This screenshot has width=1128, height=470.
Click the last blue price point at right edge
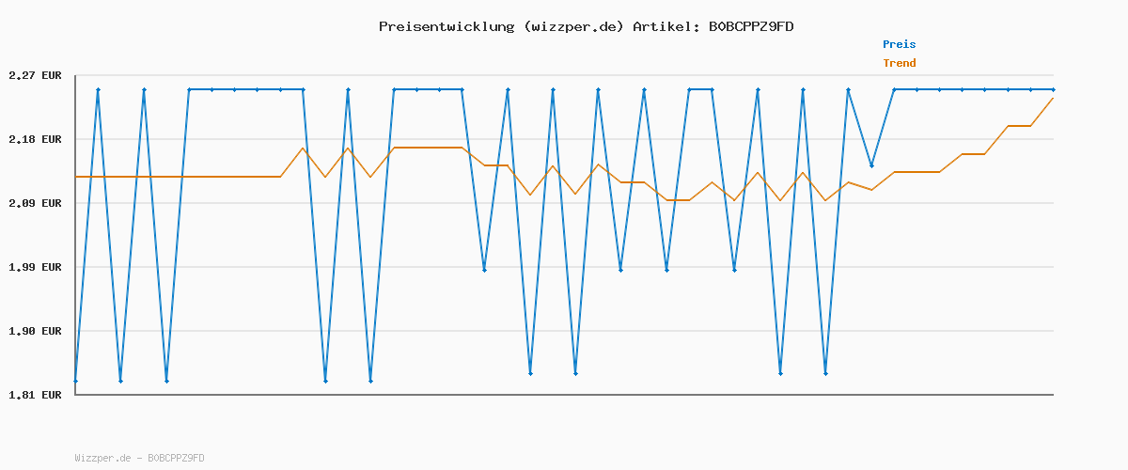click(x=1053, y=89)
